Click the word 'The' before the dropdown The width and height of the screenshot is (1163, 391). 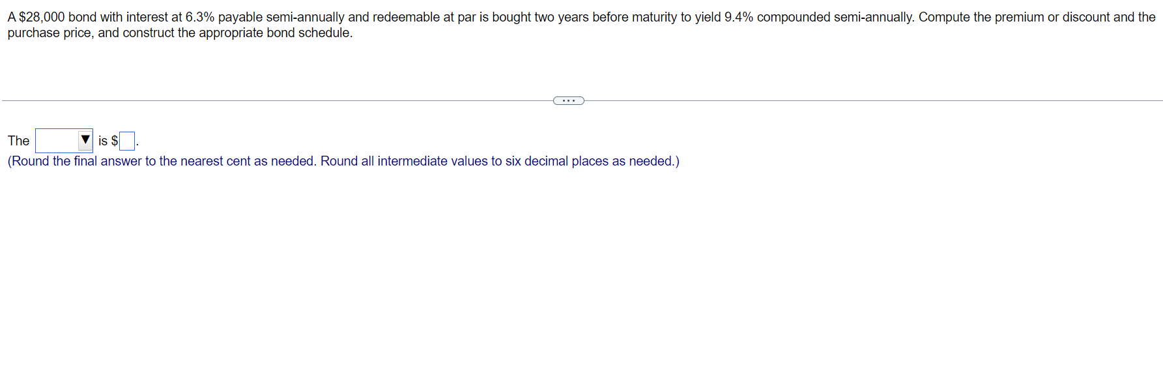[x=18, y=141]
